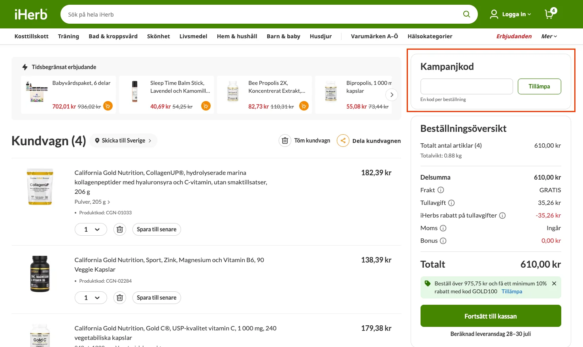The image size is (583, 347).
Task: Click Spara till senare for Zink Magnesium
Action: (157, 298)
